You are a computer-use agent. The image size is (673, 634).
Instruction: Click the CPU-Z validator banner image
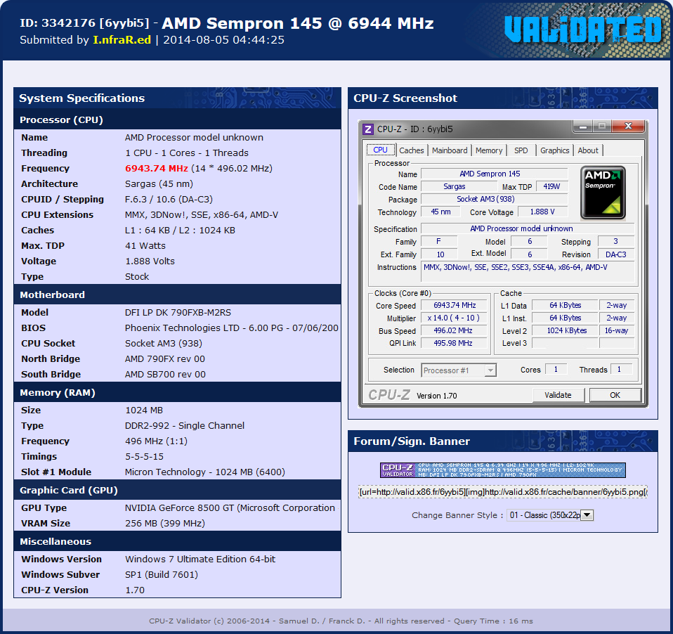click(x=502, y=470)
